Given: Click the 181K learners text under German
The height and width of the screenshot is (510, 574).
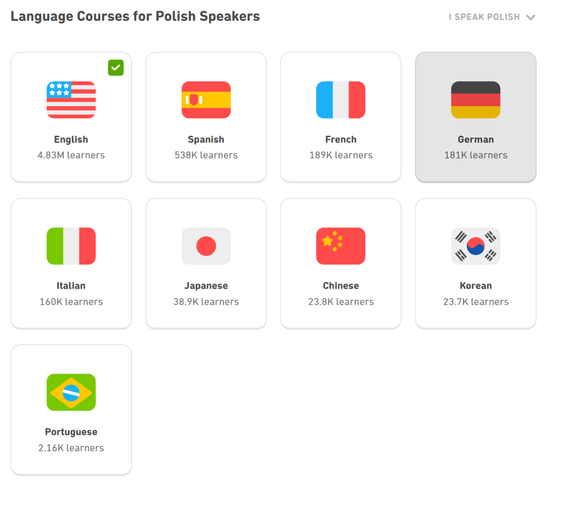Looking at the screenshot, I should point(475,155).
